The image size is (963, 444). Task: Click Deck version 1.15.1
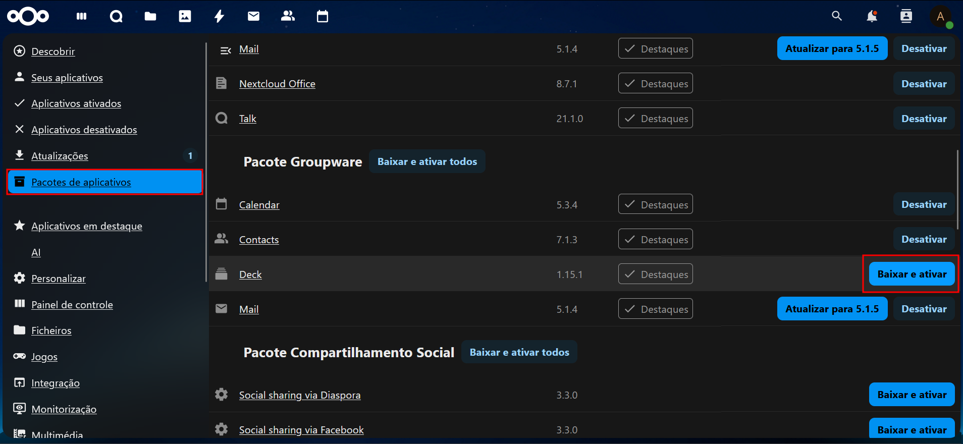(x=569, y=274)
